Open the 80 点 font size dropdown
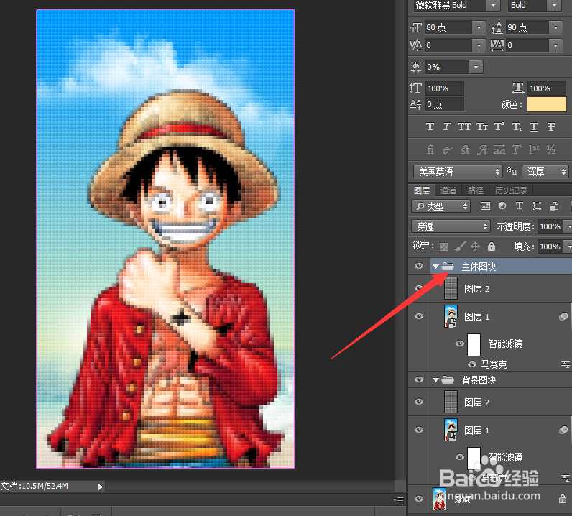572x516 pixels. [x=479, y=27]
